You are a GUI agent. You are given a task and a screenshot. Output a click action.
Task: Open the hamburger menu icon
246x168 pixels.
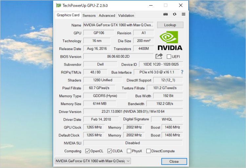[x=183, y=14]
